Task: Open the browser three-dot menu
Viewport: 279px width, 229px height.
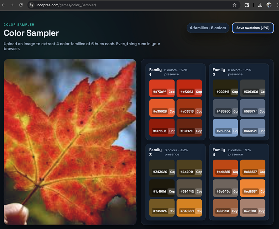Action: (x=277, y=5)
